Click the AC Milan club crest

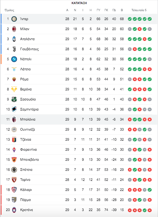tap(14, 29)
